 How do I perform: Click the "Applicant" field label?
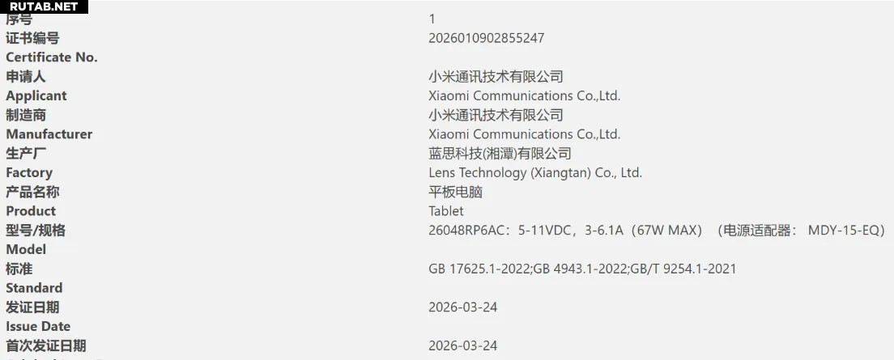[x=36, y=95]
